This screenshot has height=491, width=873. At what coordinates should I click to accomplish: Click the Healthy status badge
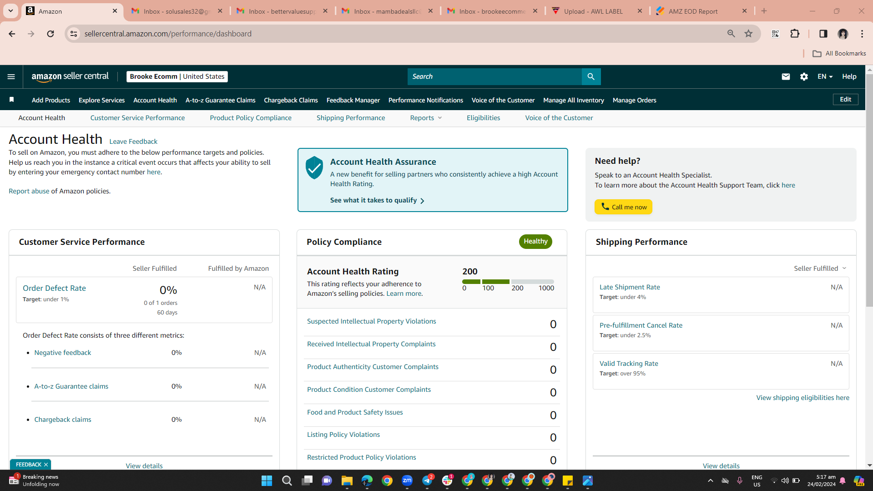point(535,242)
